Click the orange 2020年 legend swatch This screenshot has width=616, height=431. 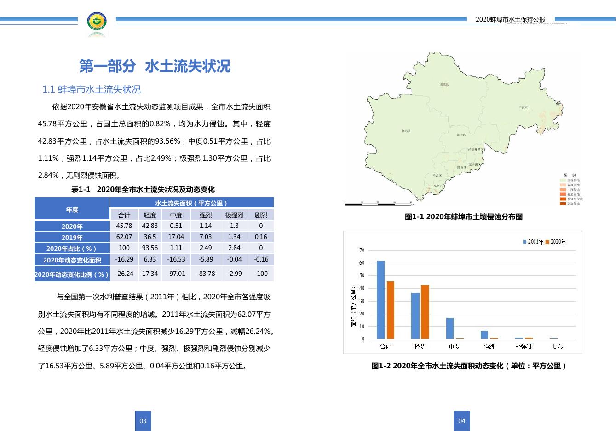[x=547, y=242]
